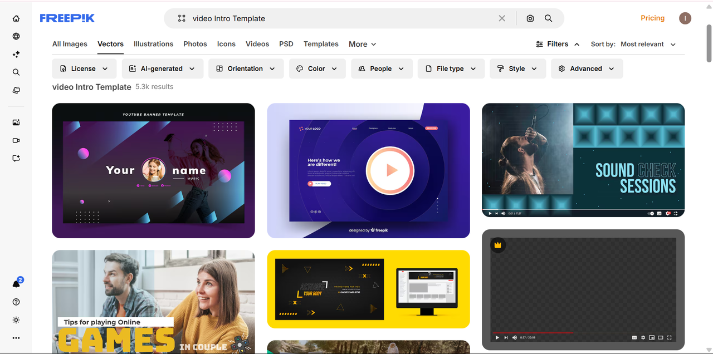Viewport: 713px width, 354px height.
Task: Open the three-dots more options in sidebar
Action: (16, 338)
